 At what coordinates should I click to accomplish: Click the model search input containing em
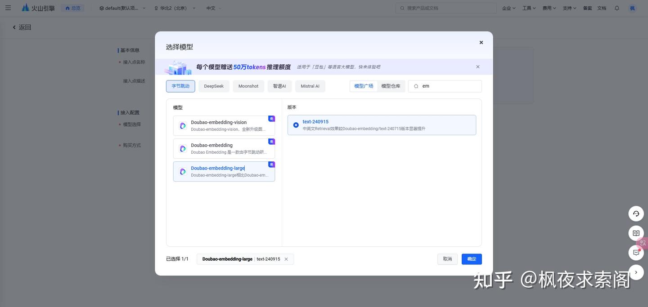(x=445, y=86)
